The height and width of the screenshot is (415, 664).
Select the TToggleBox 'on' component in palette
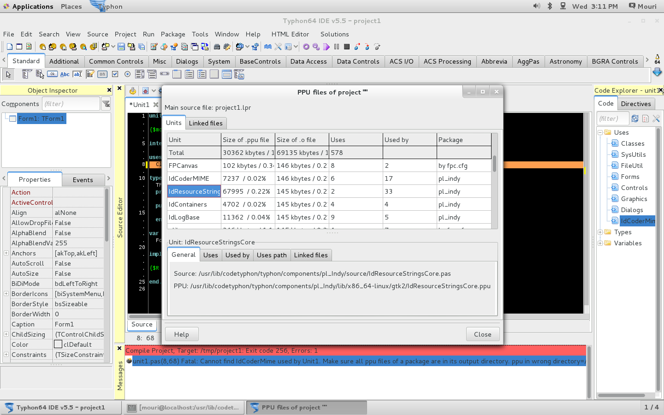[x=102, y=74]
